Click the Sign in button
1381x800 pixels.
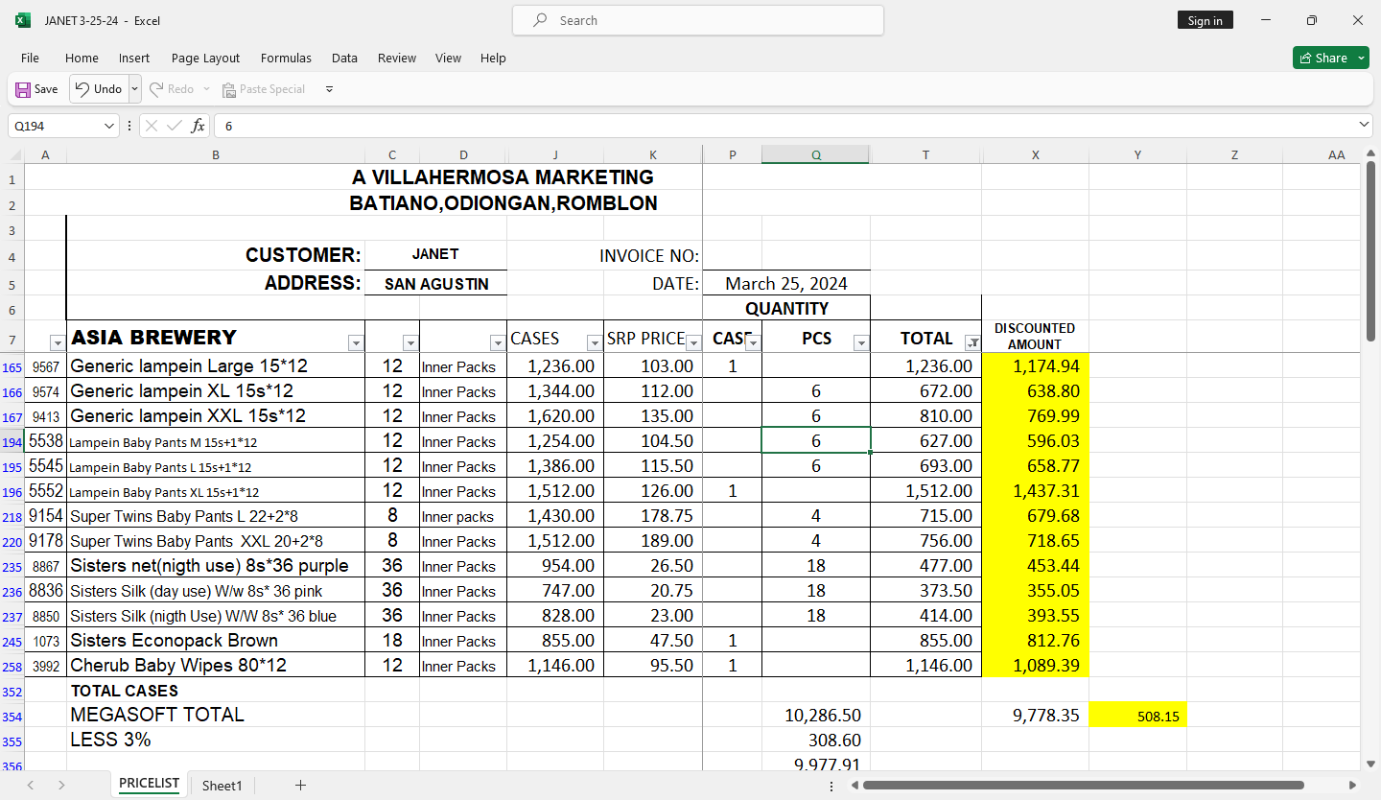tap(1205, 20)
